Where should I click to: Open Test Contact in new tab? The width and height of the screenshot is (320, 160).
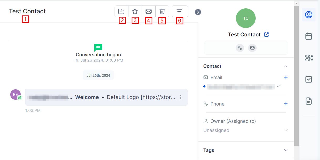(x=266, y=35)
